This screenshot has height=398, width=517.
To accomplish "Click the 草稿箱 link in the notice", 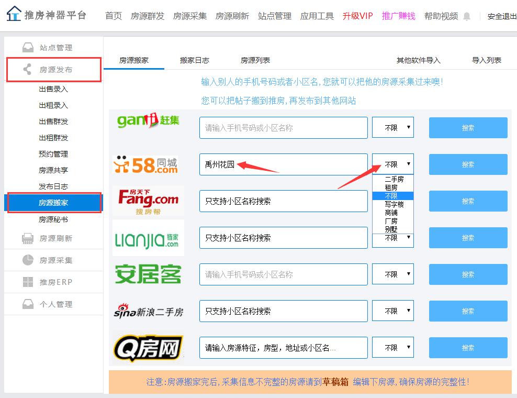I will coord(335,382).
